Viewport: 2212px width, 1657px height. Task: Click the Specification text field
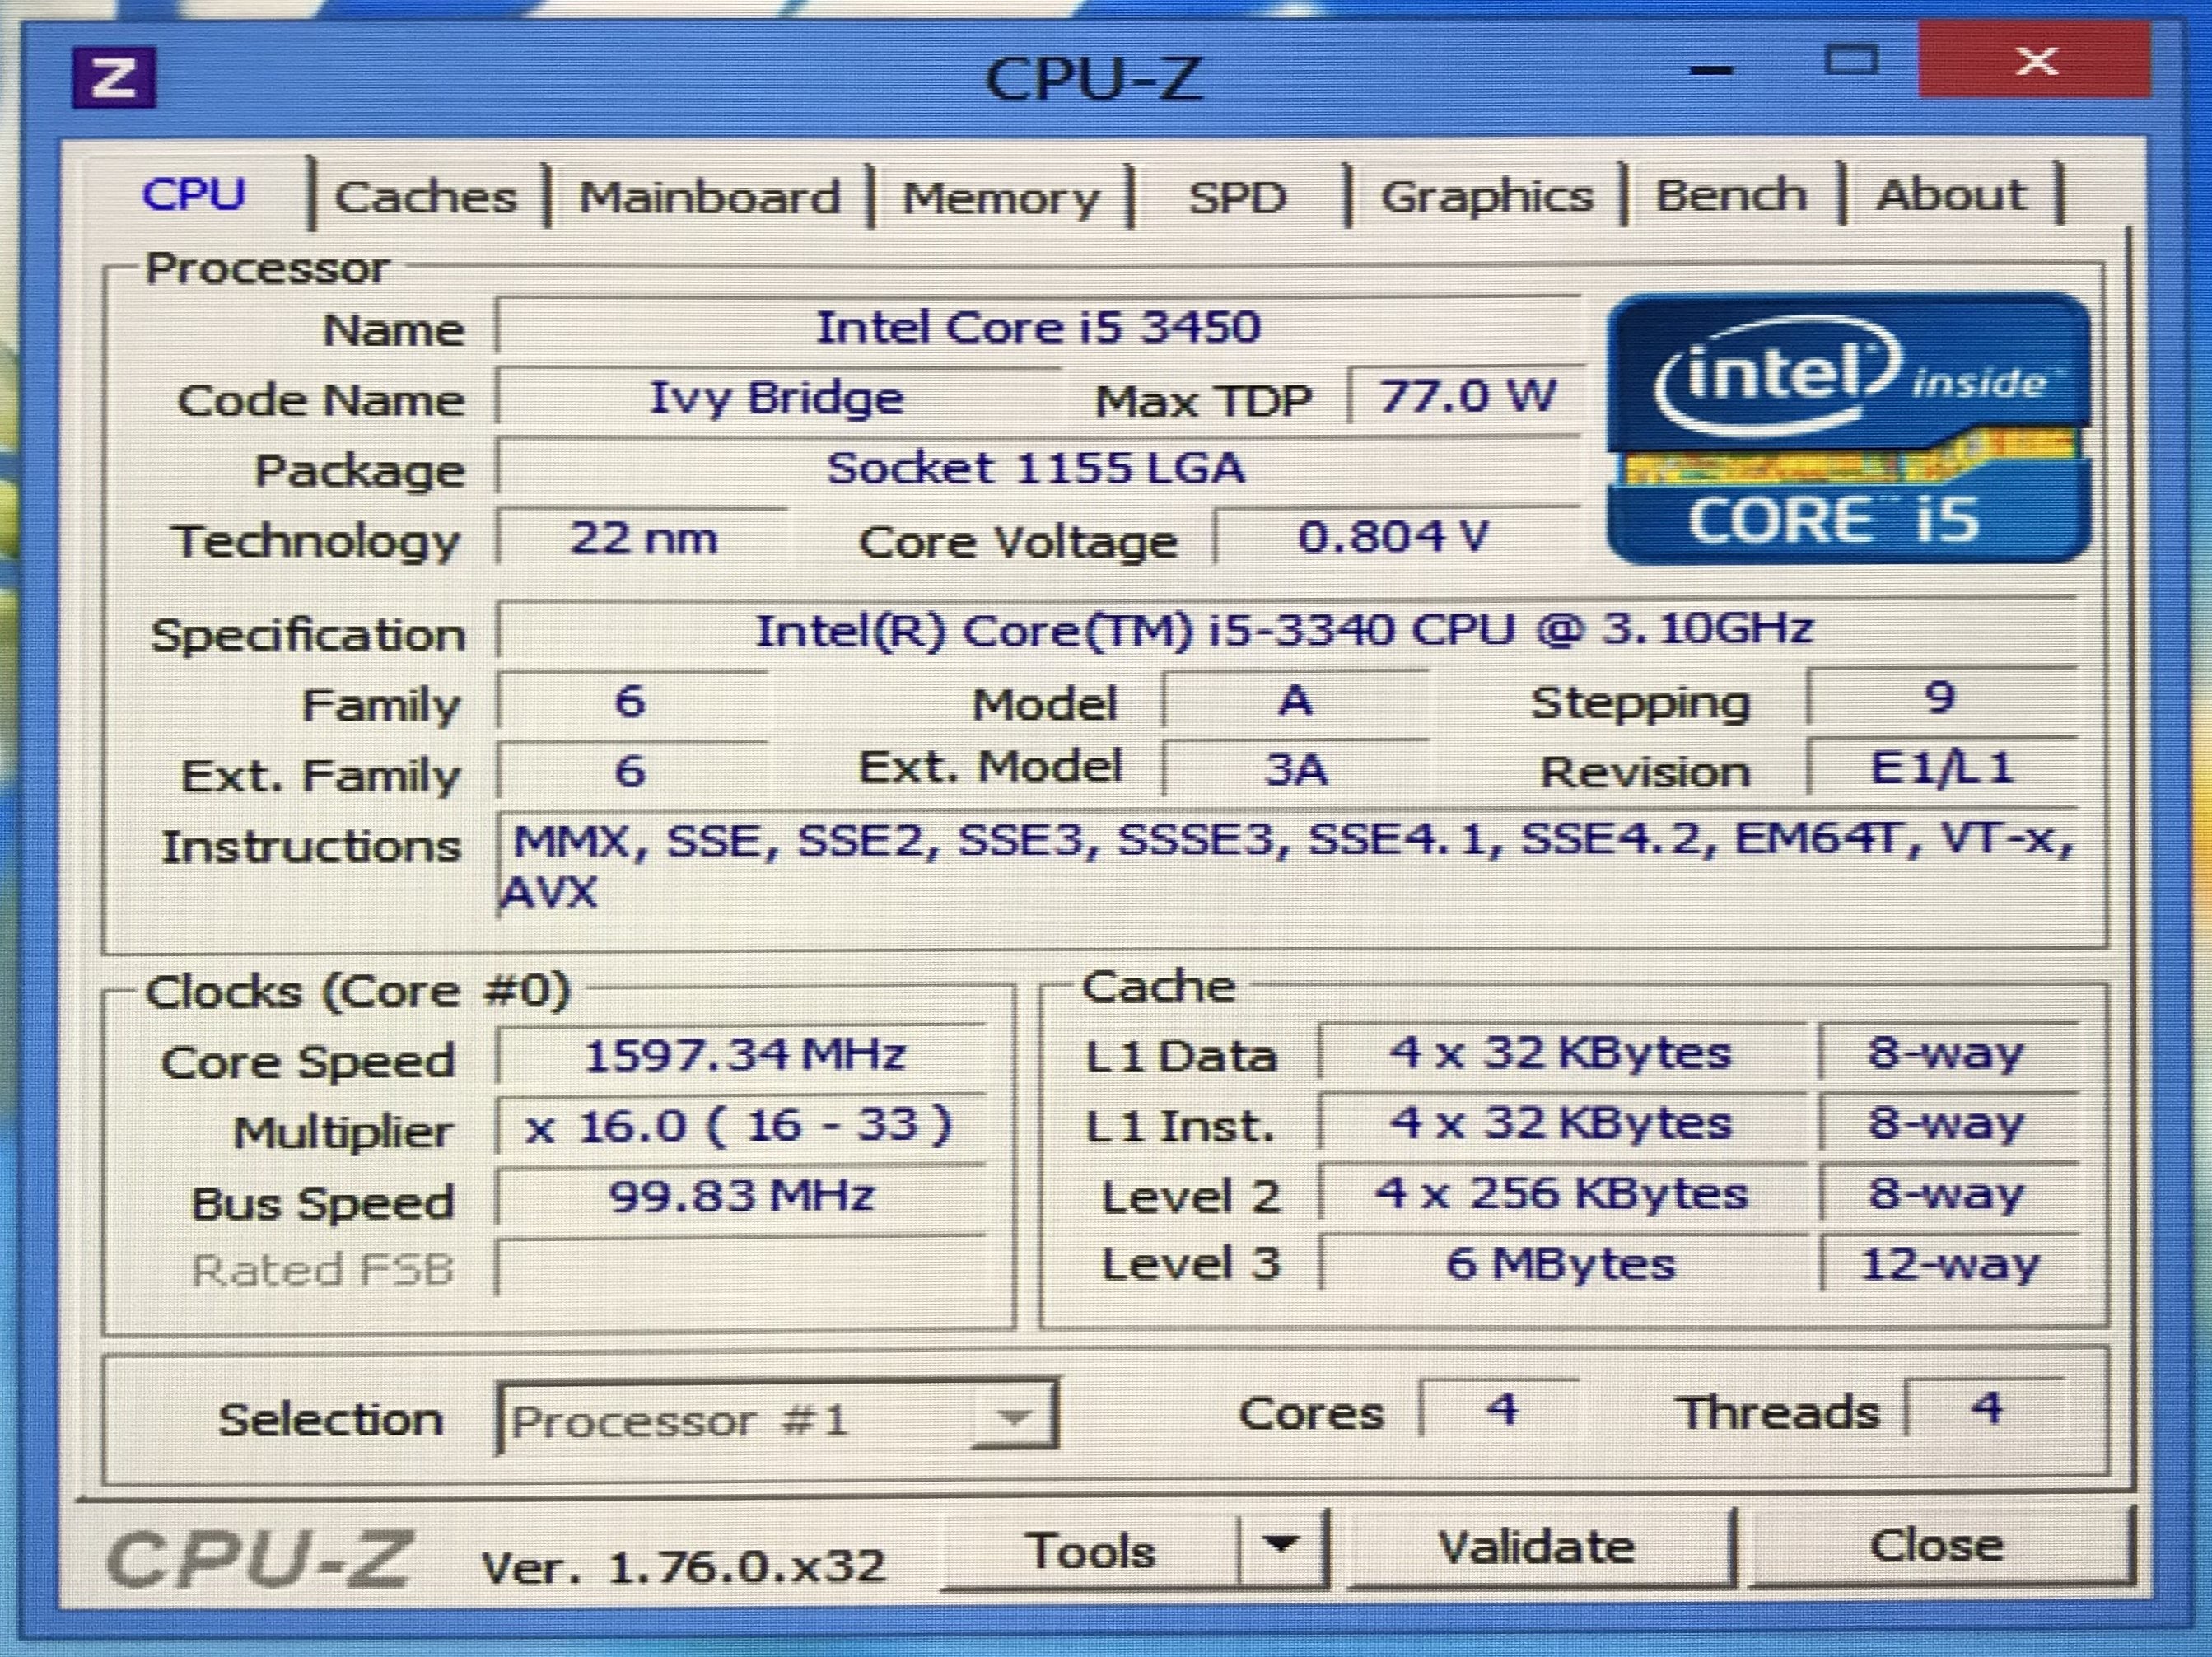tap(1284, 631)
